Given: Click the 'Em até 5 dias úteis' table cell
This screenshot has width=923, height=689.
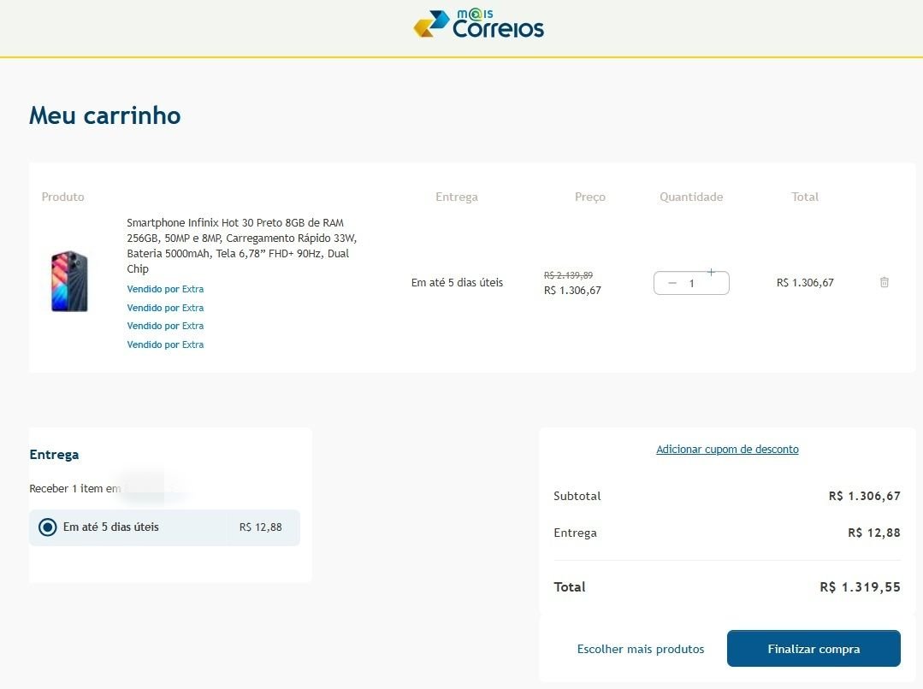Looking at the screenshot, I should [457, 282].
